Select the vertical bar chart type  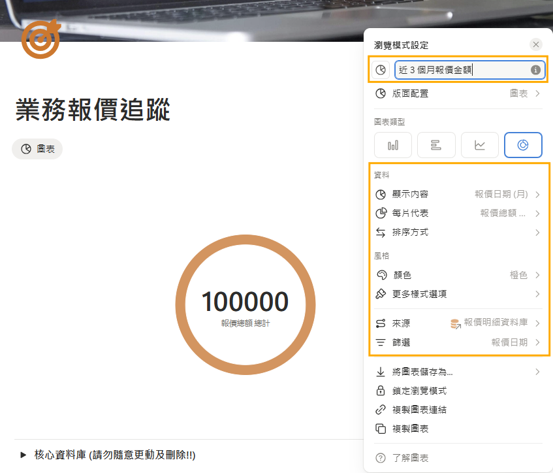393,145
